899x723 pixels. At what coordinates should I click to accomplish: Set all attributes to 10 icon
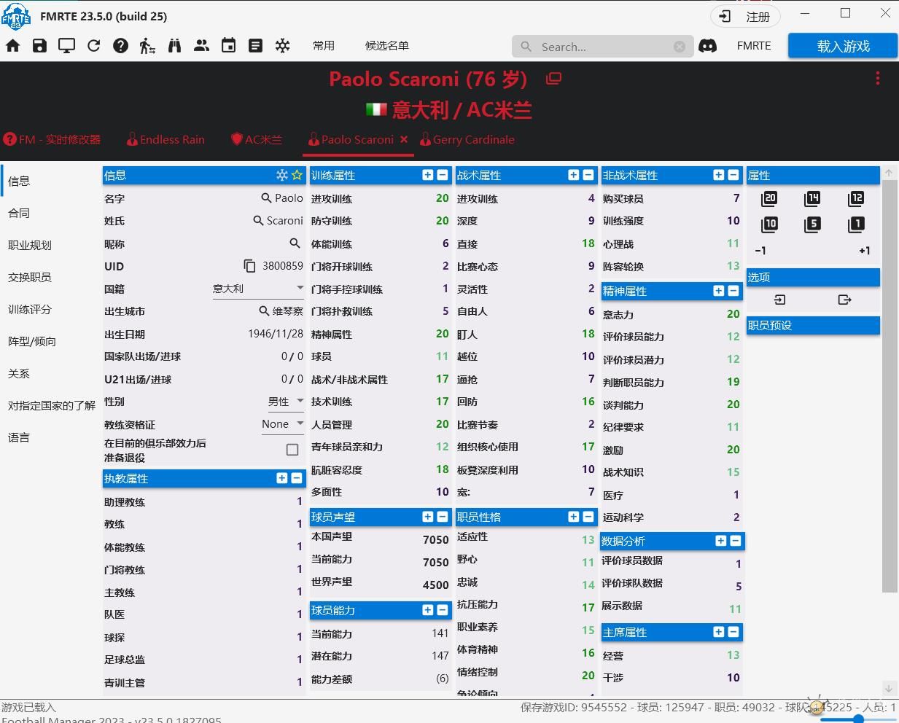(769, 224)
